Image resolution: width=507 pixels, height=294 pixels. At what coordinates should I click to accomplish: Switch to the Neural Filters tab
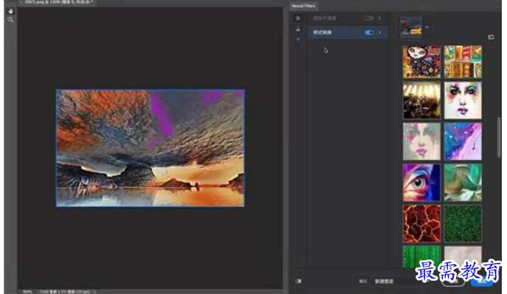click(303, 6)
